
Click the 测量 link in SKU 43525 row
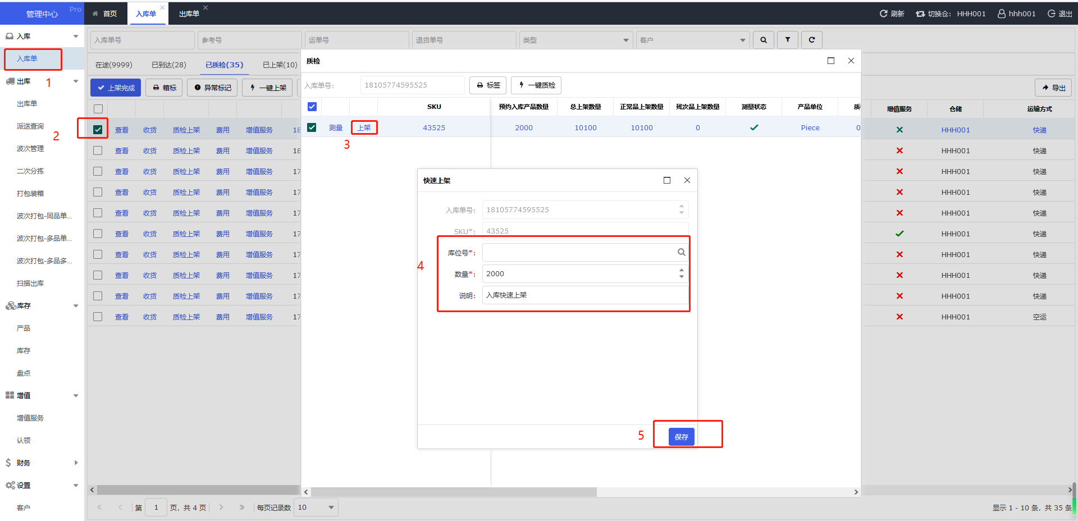(x=336, y=127)
